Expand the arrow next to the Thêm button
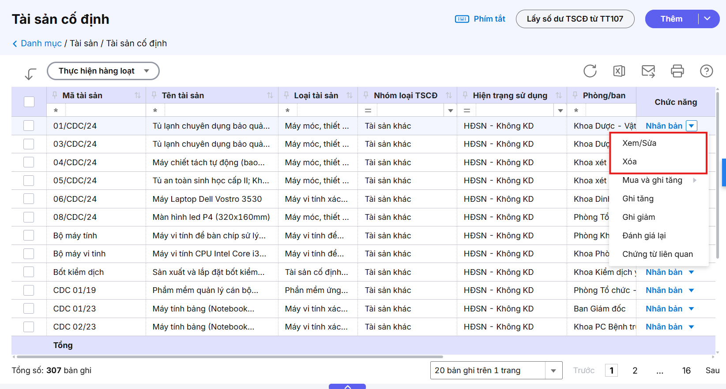The width and height of the screenshot is (726, 389). (x=707, y=19)
